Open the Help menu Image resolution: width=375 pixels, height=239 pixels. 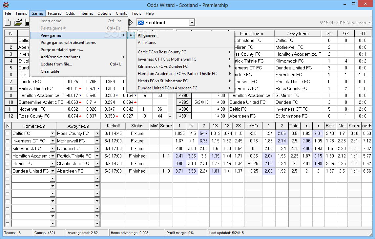(x=150, y=13)
